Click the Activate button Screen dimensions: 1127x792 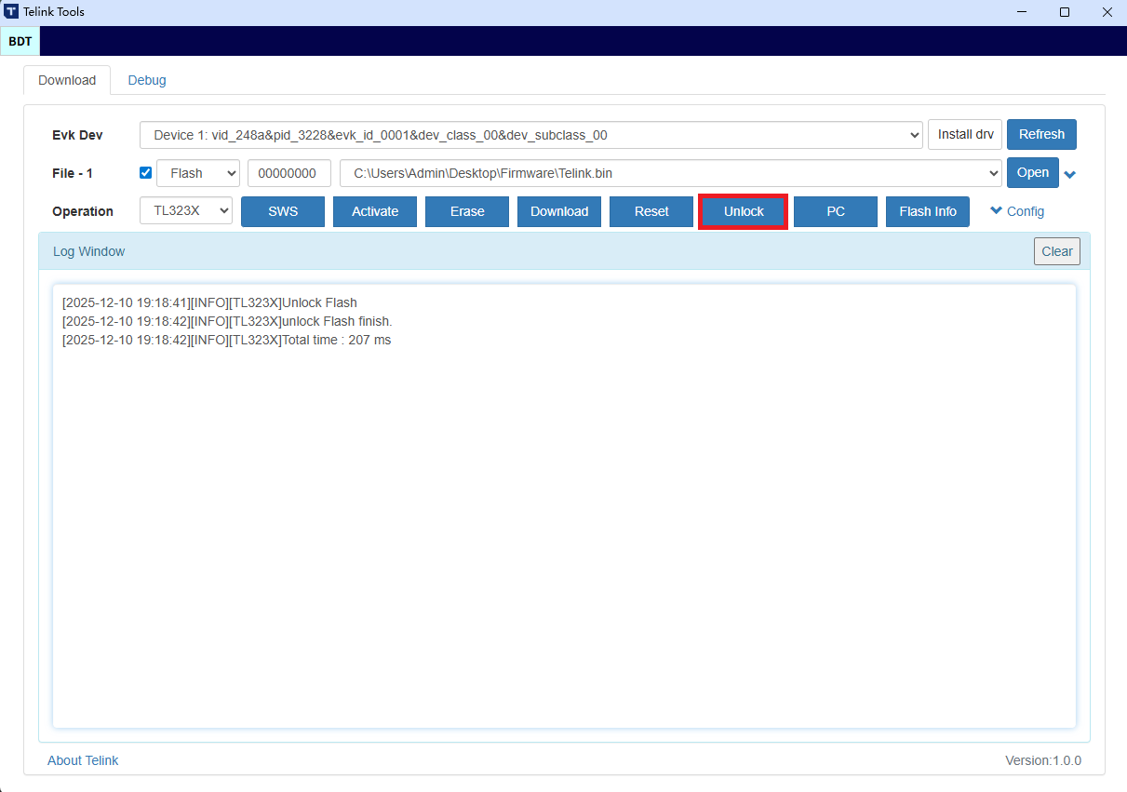point(375,211)
